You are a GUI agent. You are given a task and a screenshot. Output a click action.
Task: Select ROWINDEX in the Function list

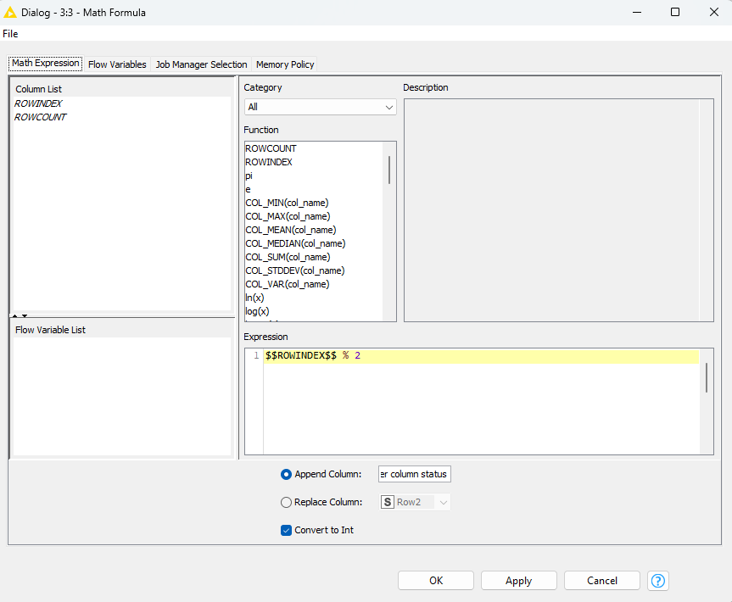269,162
